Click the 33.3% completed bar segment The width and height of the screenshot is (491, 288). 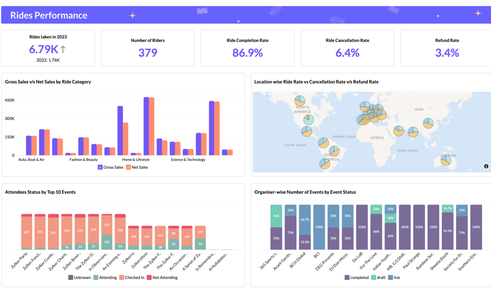pyautogui.click(x=305, y=242)
